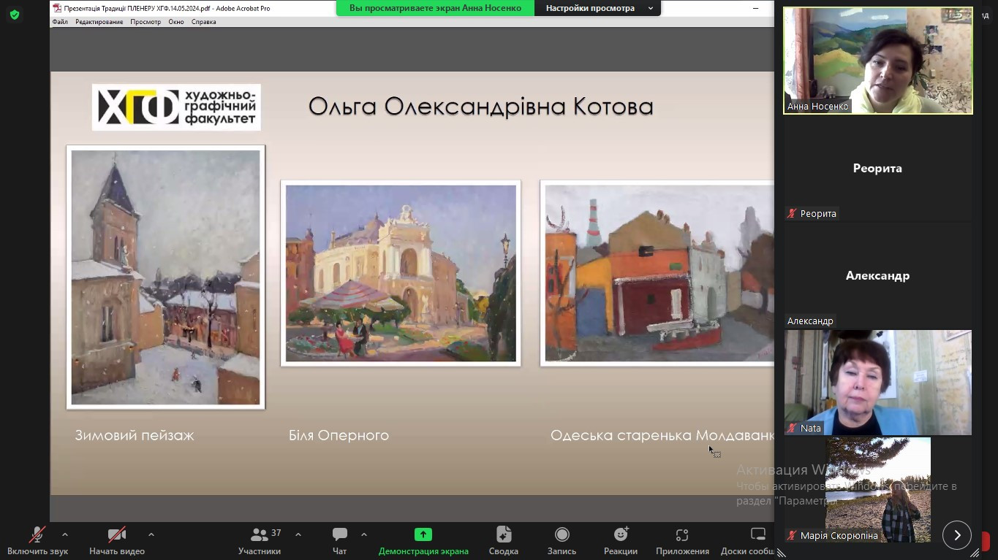Image resolution: width=998 pixels, height=560 pixels.
Task: Expand video options arrow beside Начать видео
Action: [151, 534]
